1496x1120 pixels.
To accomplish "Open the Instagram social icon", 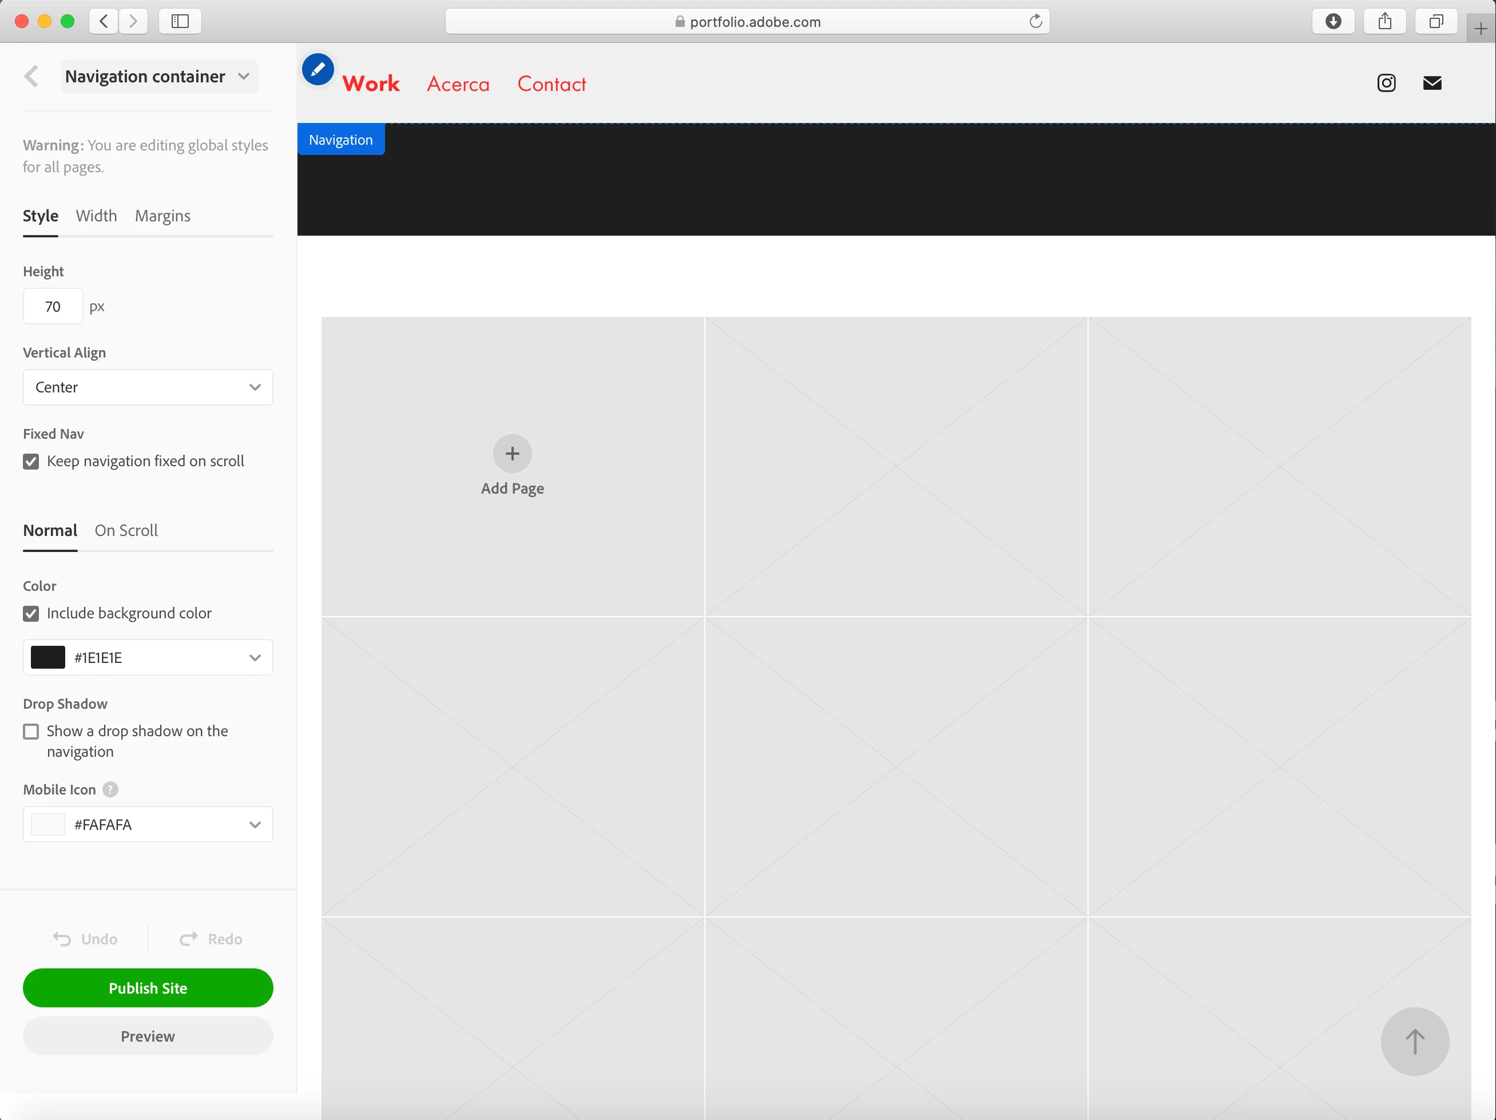I will point(1386,82).
